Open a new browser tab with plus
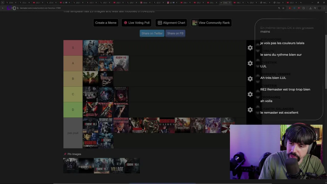 tap(301, 3)
